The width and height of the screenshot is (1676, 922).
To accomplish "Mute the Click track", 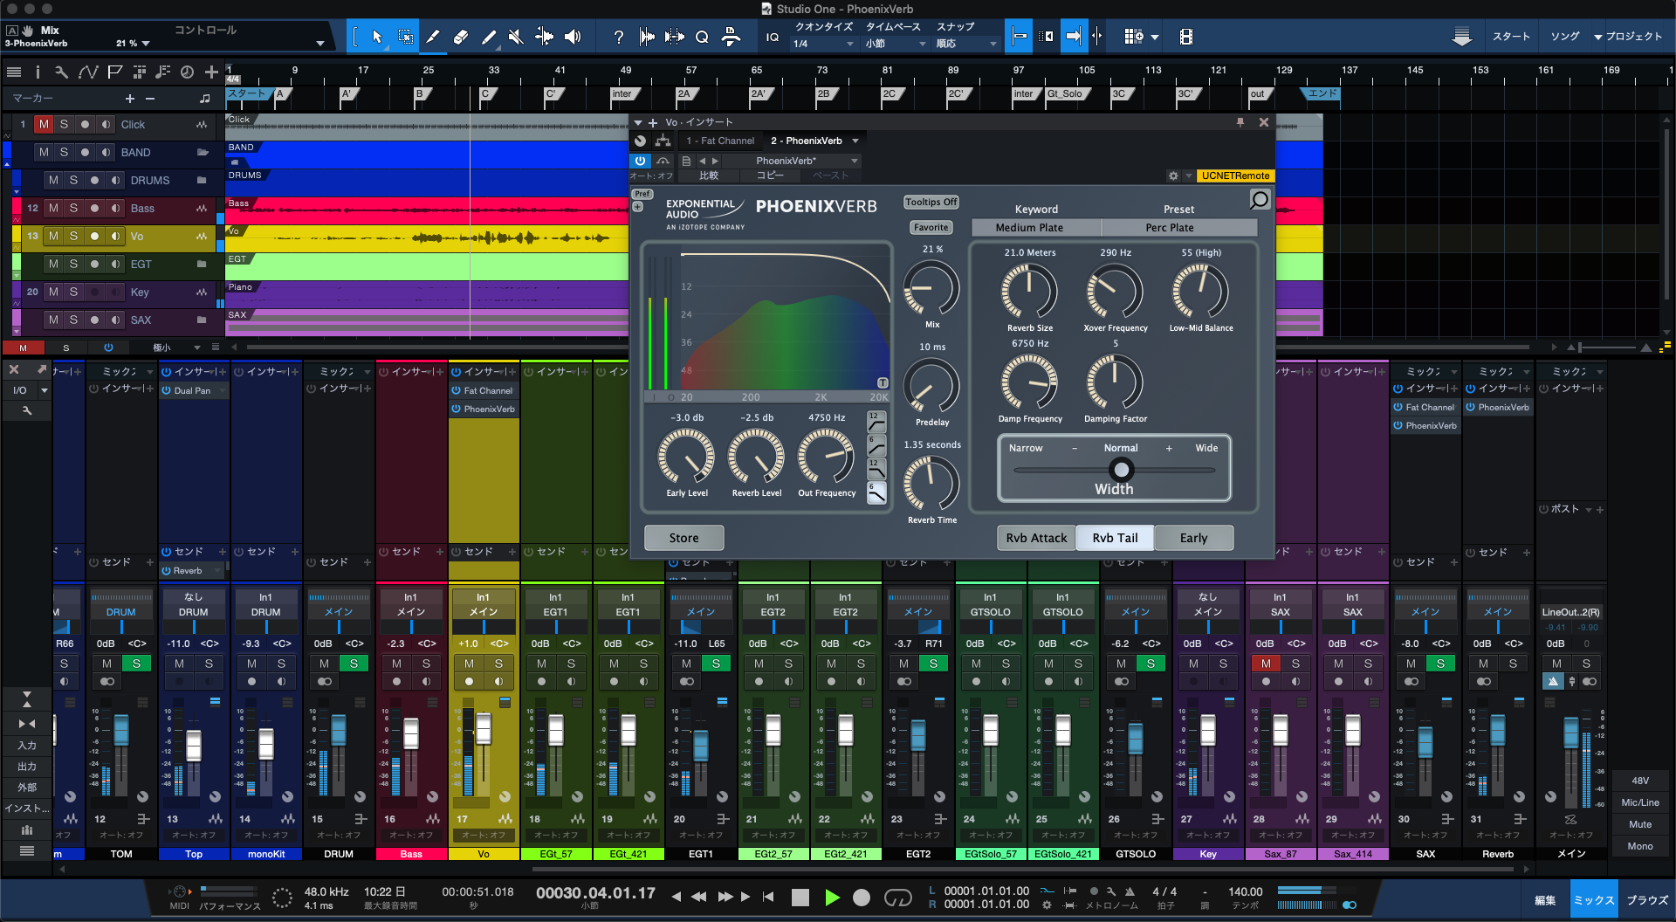I will coord(44,125).
